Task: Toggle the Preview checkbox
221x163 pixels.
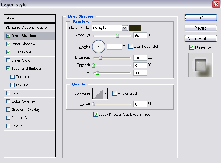Action: pyautogui.click(x=192, y=47)
